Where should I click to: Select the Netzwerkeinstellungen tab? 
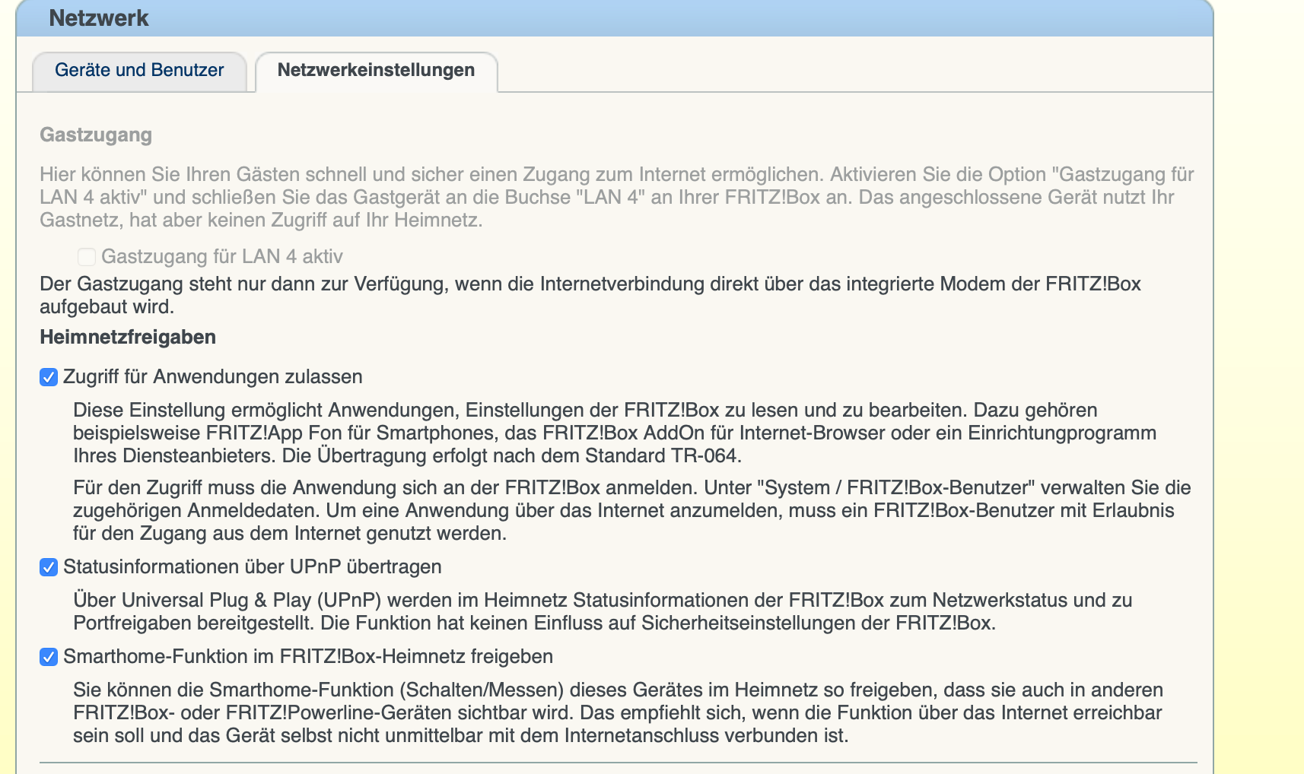pos(377,71)
